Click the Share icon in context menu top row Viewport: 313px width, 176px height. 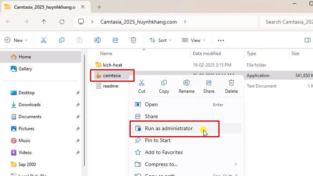[209, 83]
